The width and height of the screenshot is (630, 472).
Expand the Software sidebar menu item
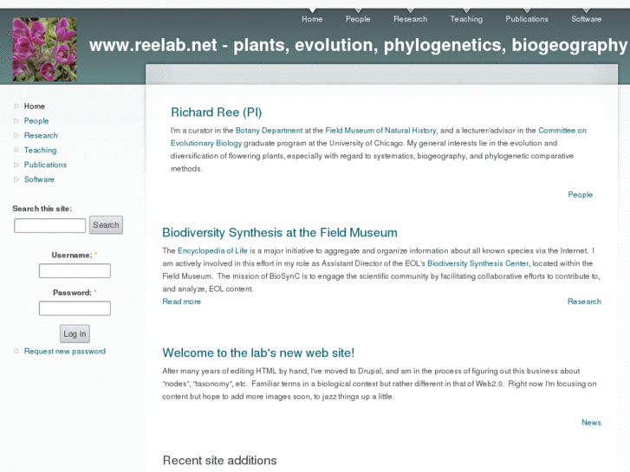tap(39, 179)
